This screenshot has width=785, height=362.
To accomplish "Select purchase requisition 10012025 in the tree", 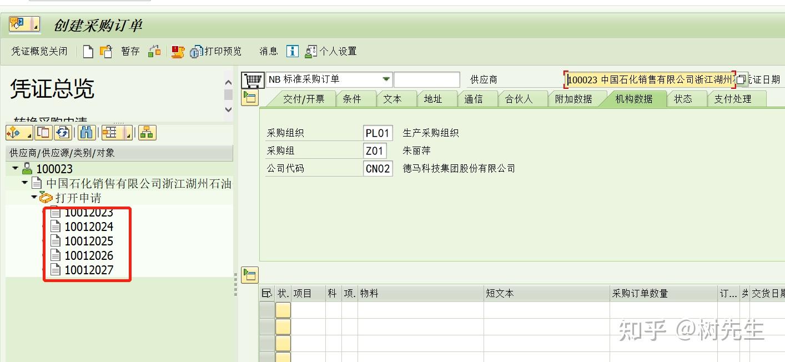I will (x=89, y=240).
